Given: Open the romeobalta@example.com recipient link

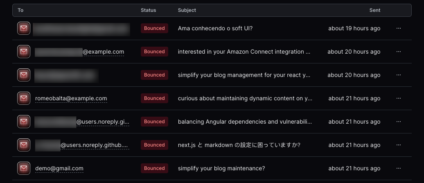Looking at the screenshot, I should pos(71,98).
